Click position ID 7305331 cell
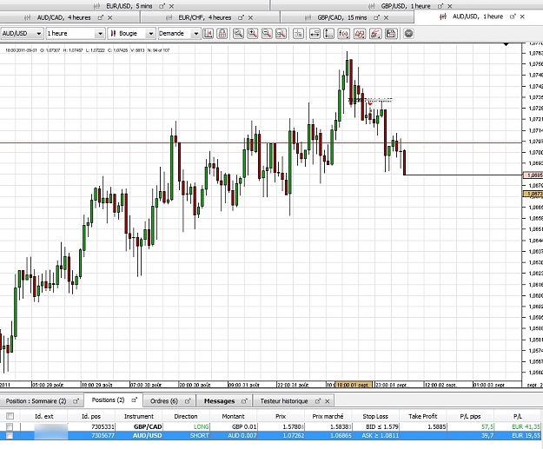 (91, 426)
